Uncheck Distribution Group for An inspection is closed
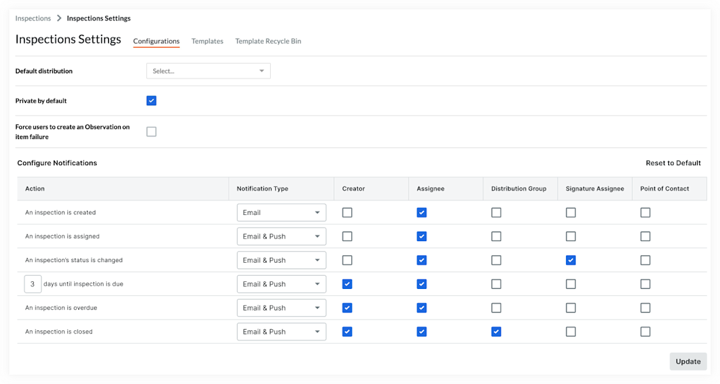The image size is (720, 384). coord(496,332)
